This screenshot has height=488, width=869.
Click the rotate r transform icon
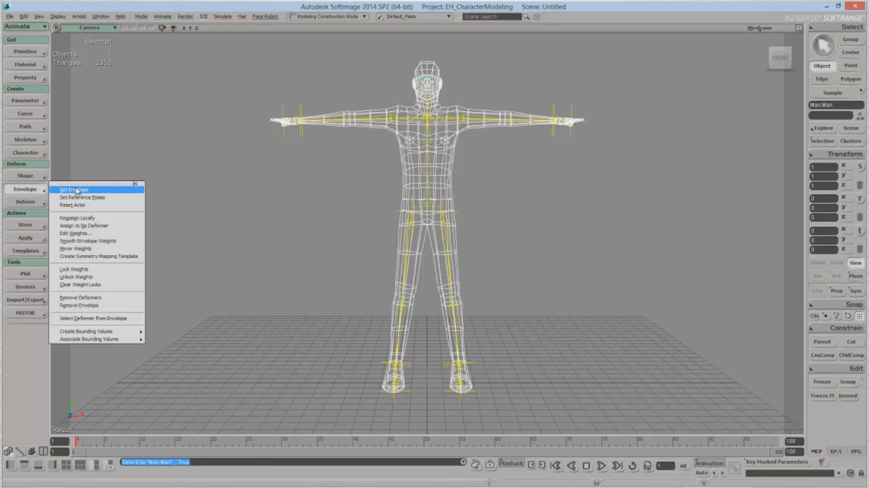point(860,198)
